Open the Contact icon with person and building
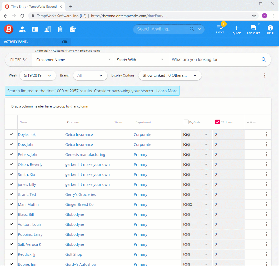The height and width of the screenshot is (266, 279). tap(47, 29)
